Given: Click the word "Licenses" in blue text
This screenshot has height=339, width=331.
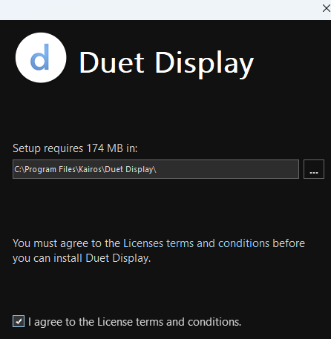Looking at the screenshot, I should pos(143,243).
